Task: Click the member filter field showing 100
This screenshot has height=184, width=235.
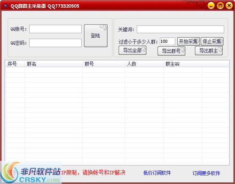Action: pyautogui.click(x=167, y=42)
